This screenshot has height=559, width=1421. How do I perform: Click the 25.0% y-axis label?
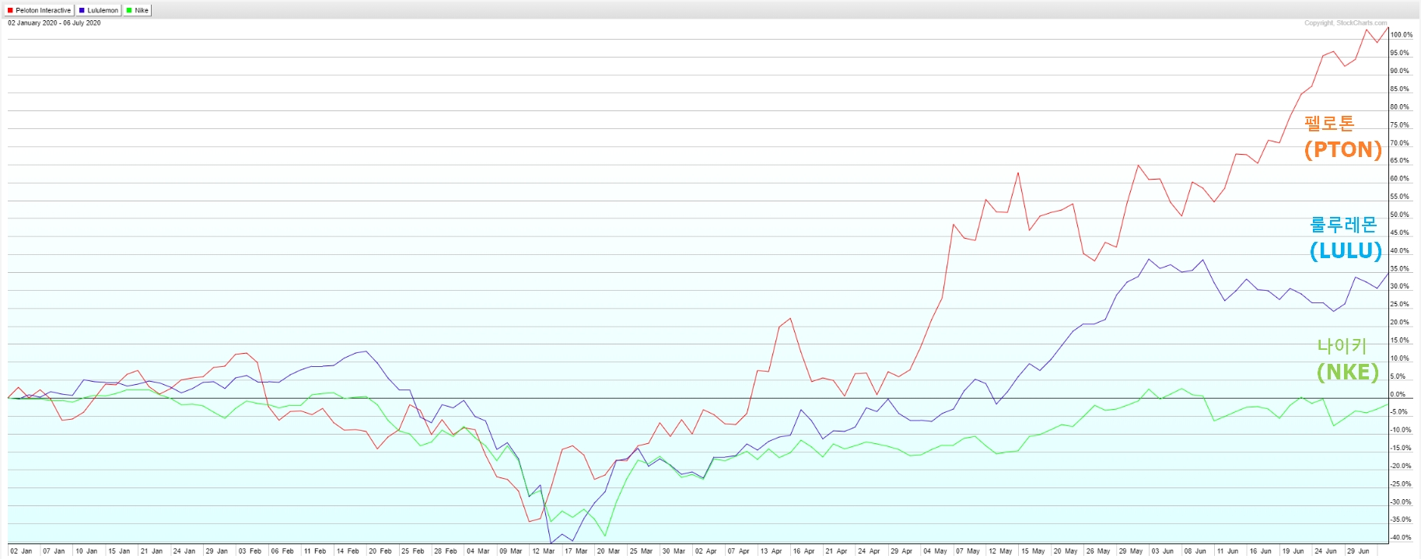pos(1400,304)
